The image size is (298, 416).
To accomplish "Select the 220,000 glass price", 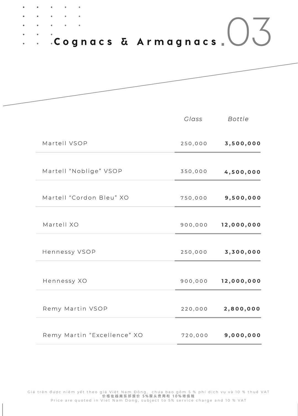I will pos(194,309).
